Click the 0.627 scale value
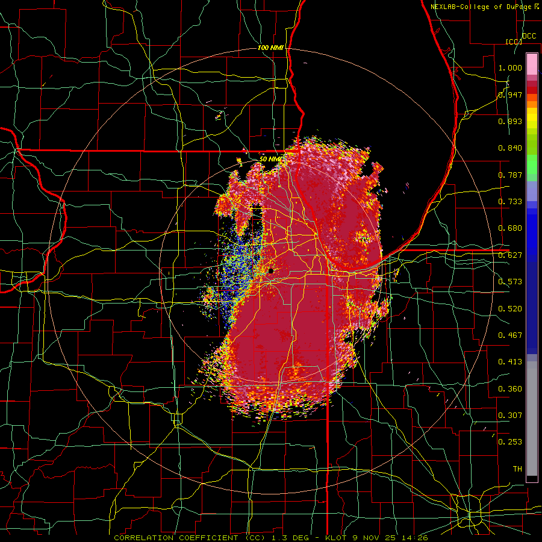Image resolution: width=542 pixels, height=542 pixels. coord(510,255)
